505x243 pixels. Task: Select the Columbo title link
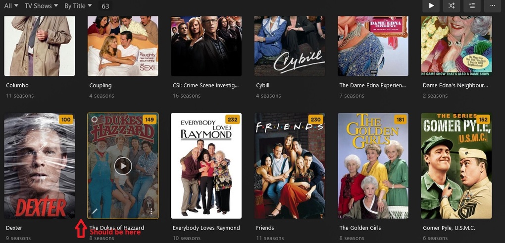tap(17, 85)
